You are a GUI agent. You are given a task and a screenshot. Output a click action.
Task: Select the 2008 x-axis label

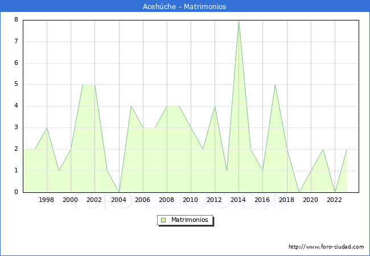coord(167,200)
